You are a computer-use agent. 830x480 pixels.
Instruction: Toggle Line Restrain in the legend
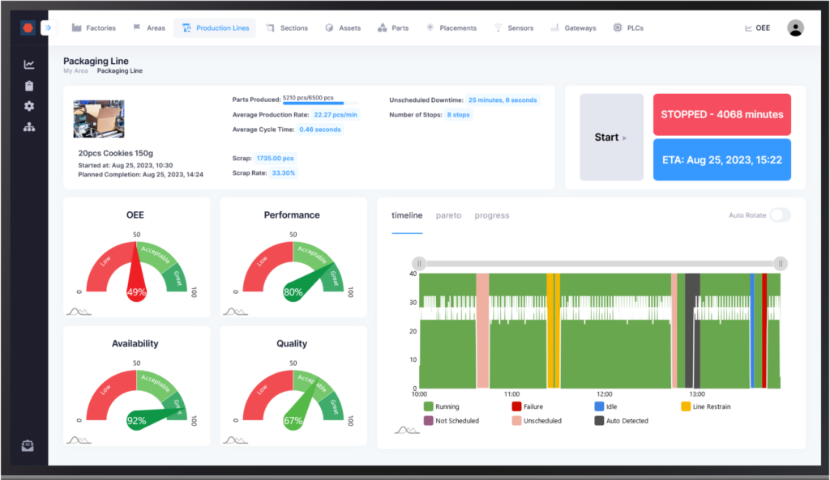click(x=706, y=406)
